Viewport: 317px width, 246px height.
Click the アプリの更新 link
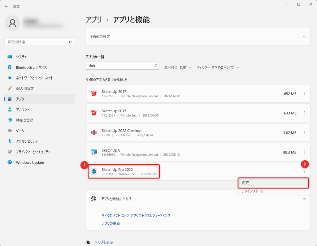111,223
